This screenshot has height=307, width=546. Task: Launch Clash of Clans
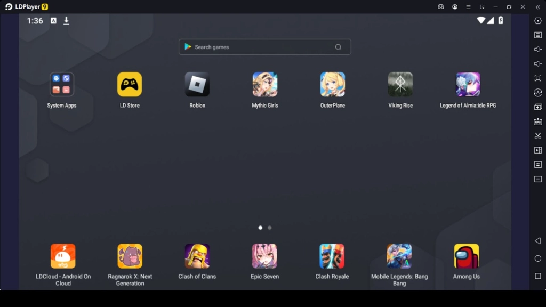click(197, 256)
